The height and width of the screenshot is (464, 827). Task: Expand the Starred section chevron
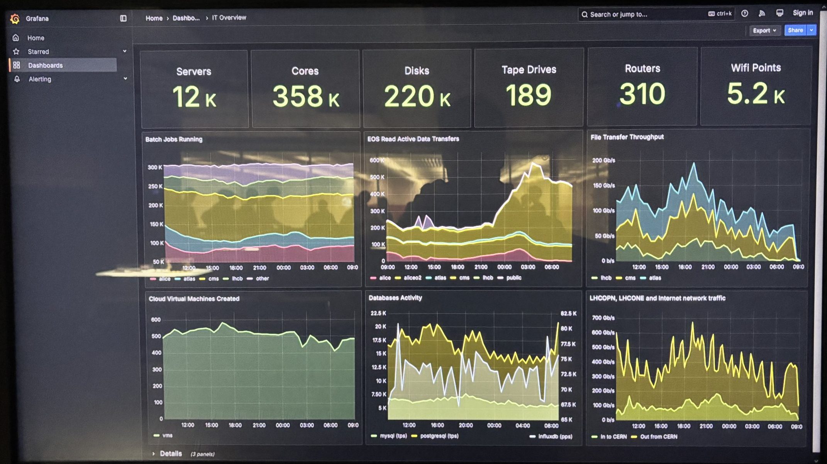[x=125, y=51]
